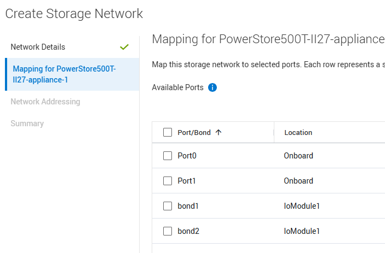Click the green Network Details checkmark

point(124,47)
